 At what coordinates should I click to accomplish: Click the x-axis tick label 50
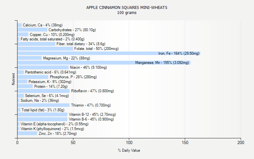(x=73, y=142)
